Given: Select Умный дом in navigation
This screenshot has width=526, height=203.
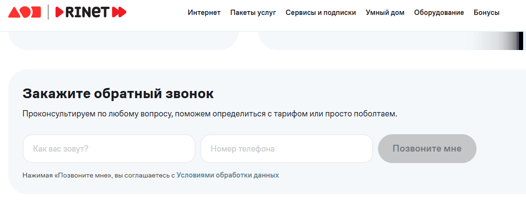Looking at the screenshot, I should coord(385,13).
